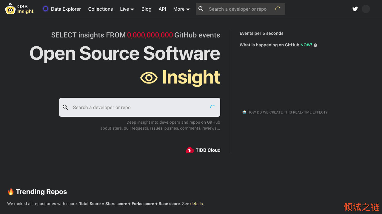Open the Twitter bird icon link

(355, 9)
